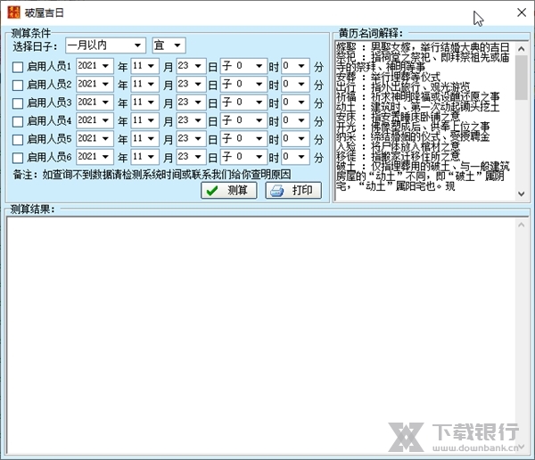The image size is (535, 460).
Task: Open the month dropdown for 人员4
Action: point(144,120)
